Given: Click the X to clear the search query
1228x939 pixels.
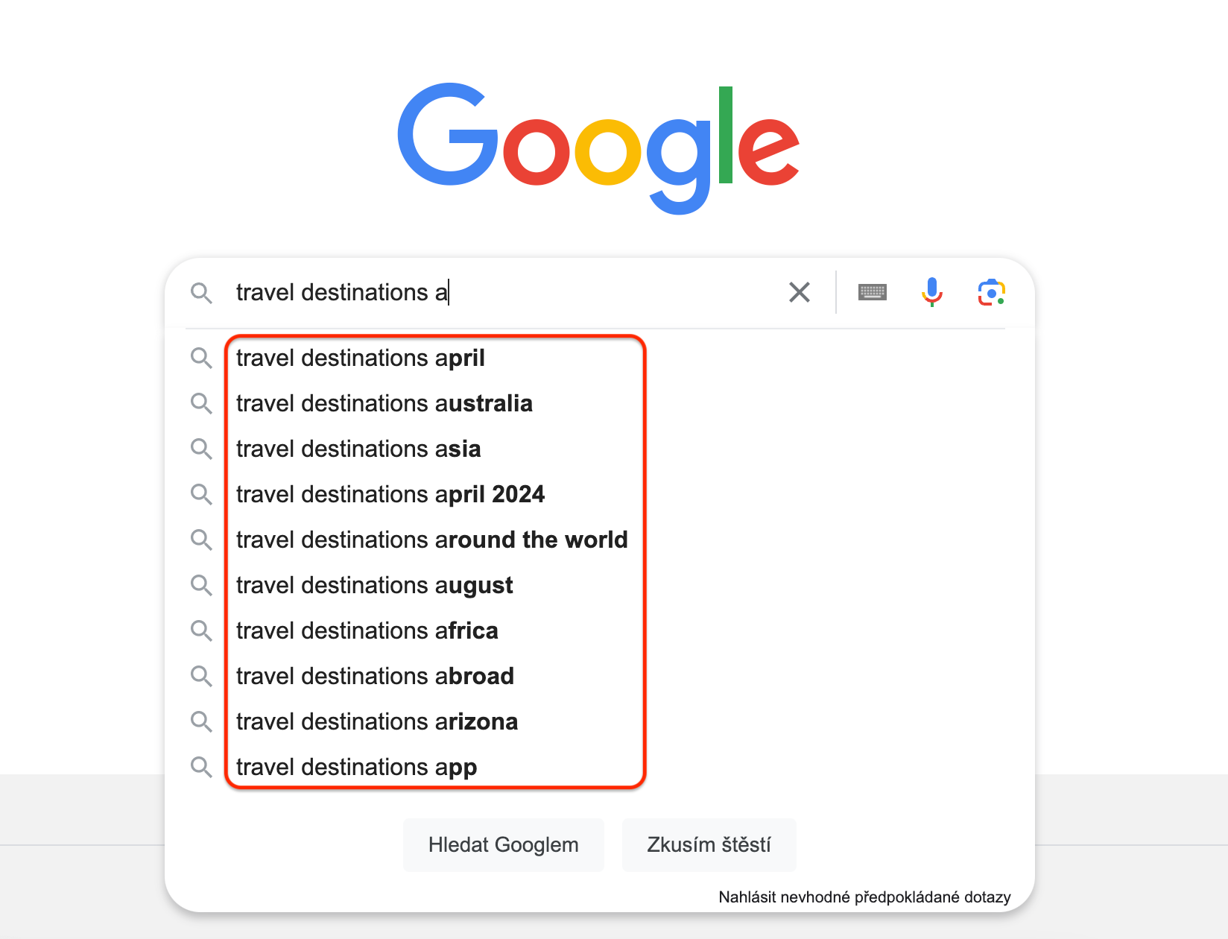Looking at the screenshot, I should (799, 292).
